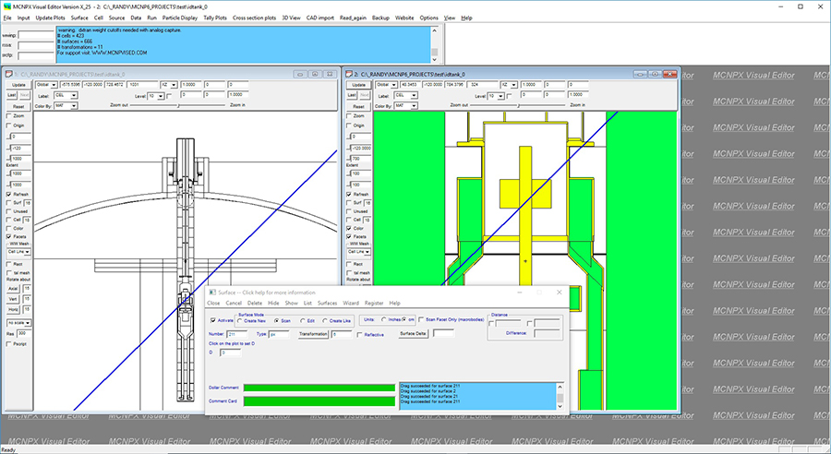Enable Scan Facet Only (macrobodies) checkbox

(x=421, y=319)
